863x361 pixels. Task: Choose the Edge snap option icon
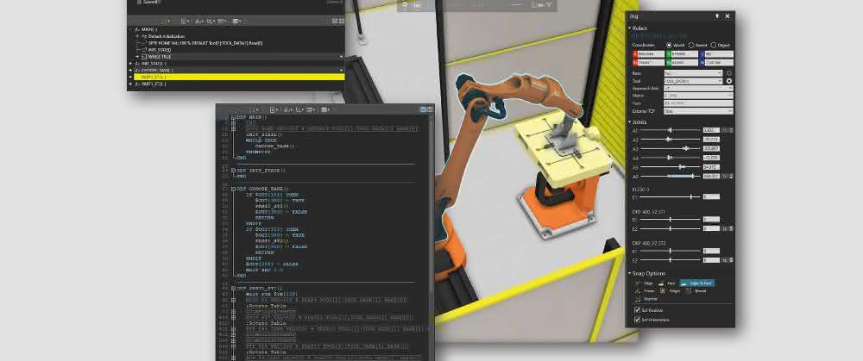pos(638,283)
